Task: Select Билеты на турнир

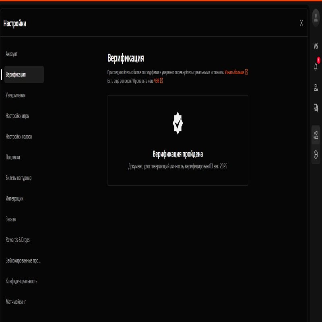Action: pos(19,178)
